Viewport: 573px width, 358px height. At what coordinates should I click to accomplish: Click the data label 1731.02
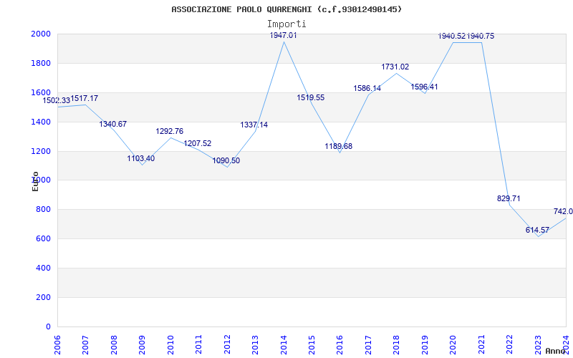coord(395,67)
